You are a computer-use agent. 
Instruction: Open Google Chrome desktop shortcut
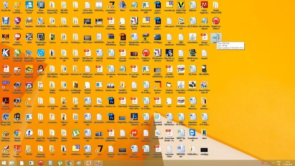coord(18,133)
